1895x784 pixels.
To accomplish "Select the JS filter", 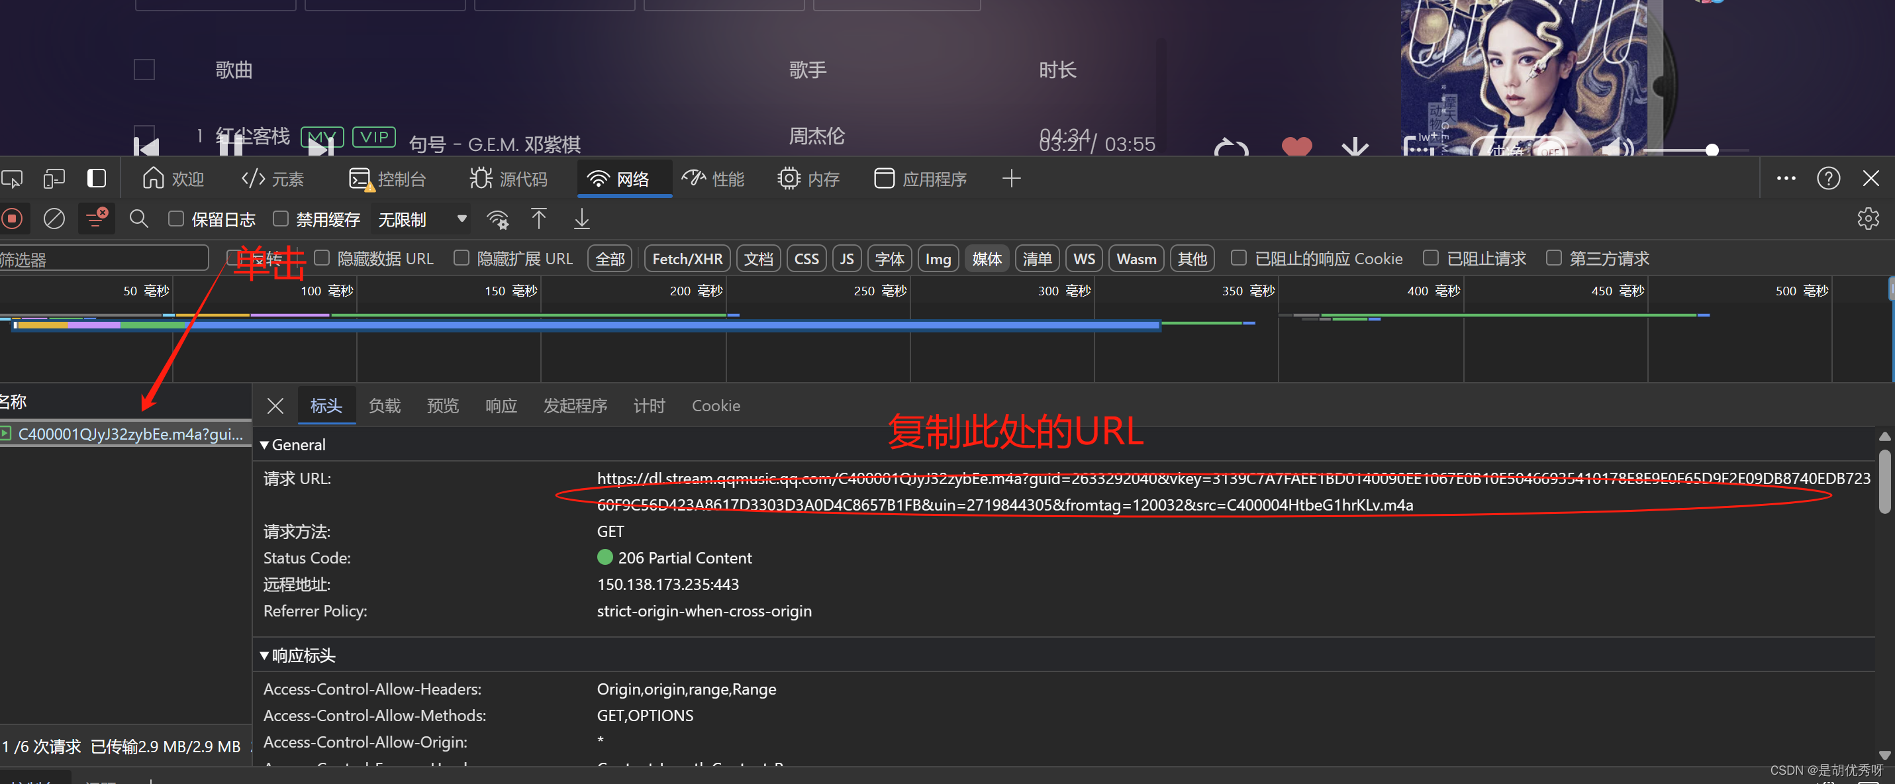I will click(x=847, y=259).
